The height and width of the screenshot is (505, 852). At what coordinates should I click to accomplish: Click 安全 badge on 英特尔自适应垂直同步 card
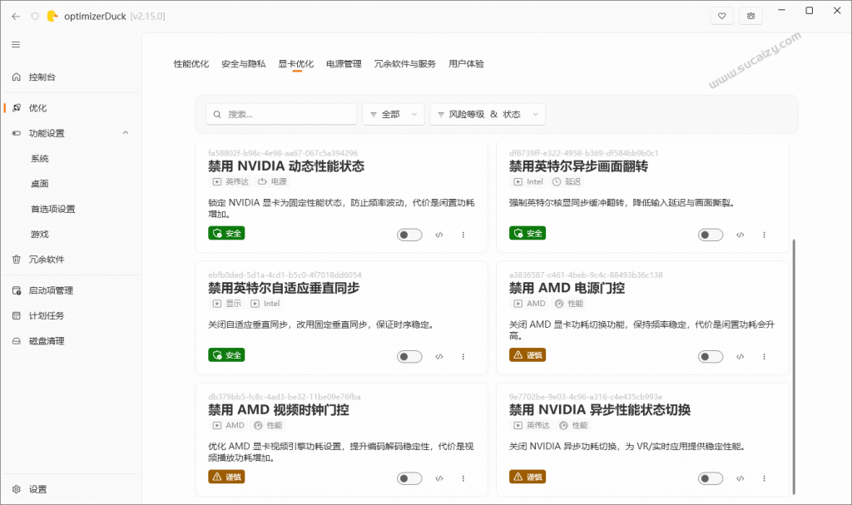(x=226, y=355)
